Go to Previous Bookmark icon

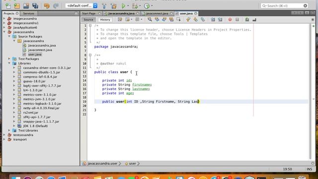[188, 20]
